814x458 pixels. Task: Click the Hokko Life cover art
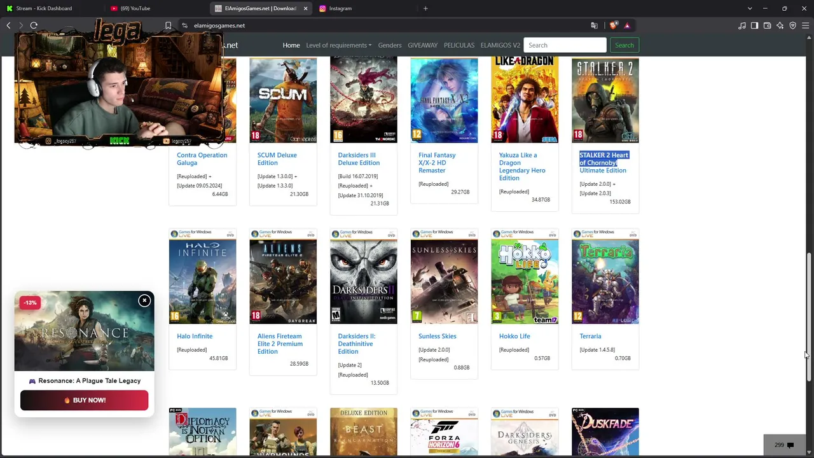(525, 277)
